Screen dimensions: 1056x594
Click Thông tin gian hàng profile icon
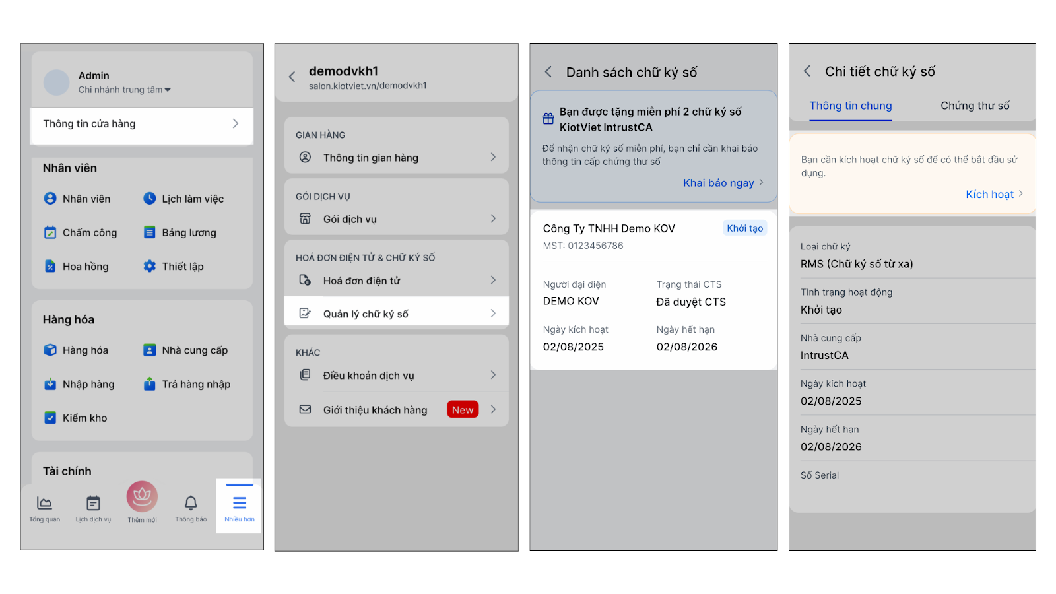coord(305,157)
